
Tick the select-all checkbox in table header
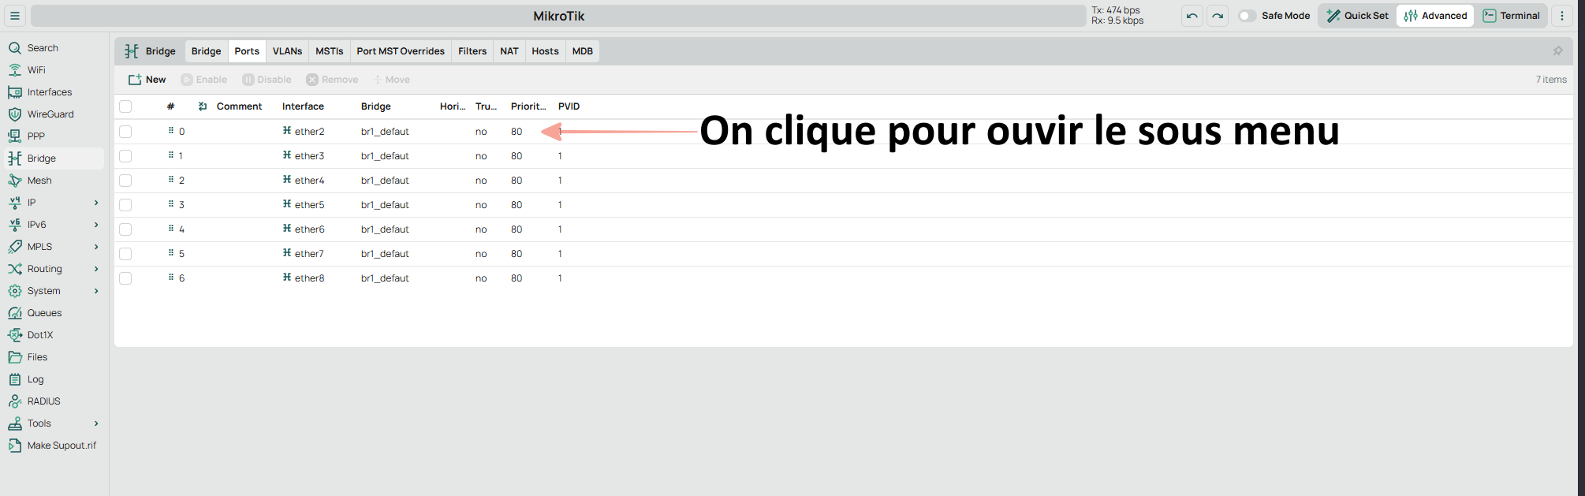pos(125,106)
